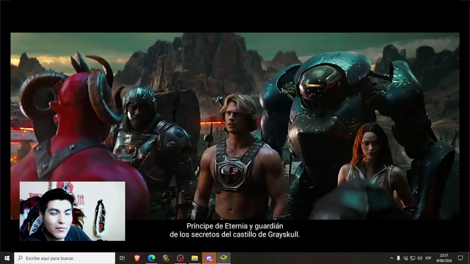Click the video frame showing the movie scene
The width and height of the screenshot is (470, 264).
coord(235,126)
